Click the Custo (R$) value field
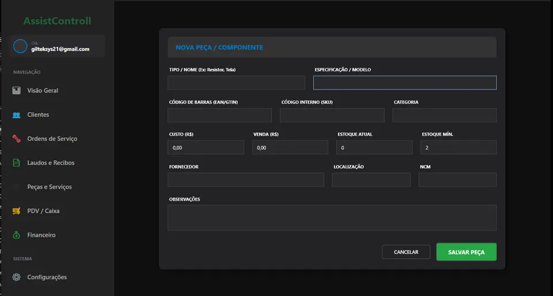The width and height of the screenshot is (553, 296). click(x=206, y=148)
